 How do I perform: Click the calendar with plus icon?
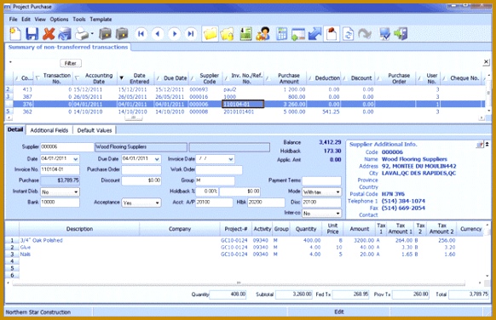point(298,34)
